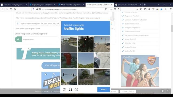
Task: Open Video Downloader link
Action: pyautogui.click(x=132, y=32)
